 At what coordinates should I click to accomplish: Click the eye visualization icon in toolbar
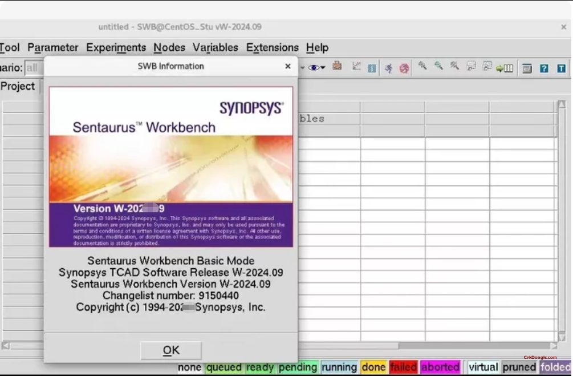coord(314,68)
